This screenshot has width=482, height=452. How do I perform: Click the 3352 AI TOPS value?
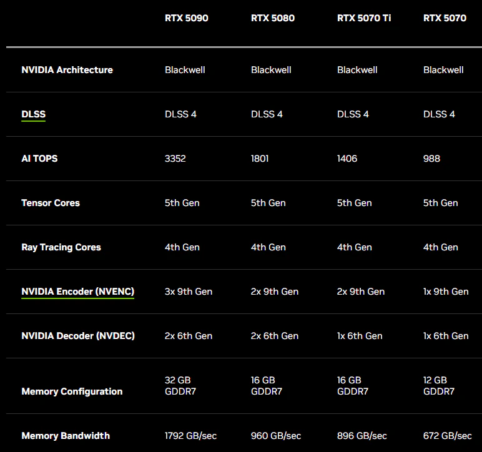[175, 159]
